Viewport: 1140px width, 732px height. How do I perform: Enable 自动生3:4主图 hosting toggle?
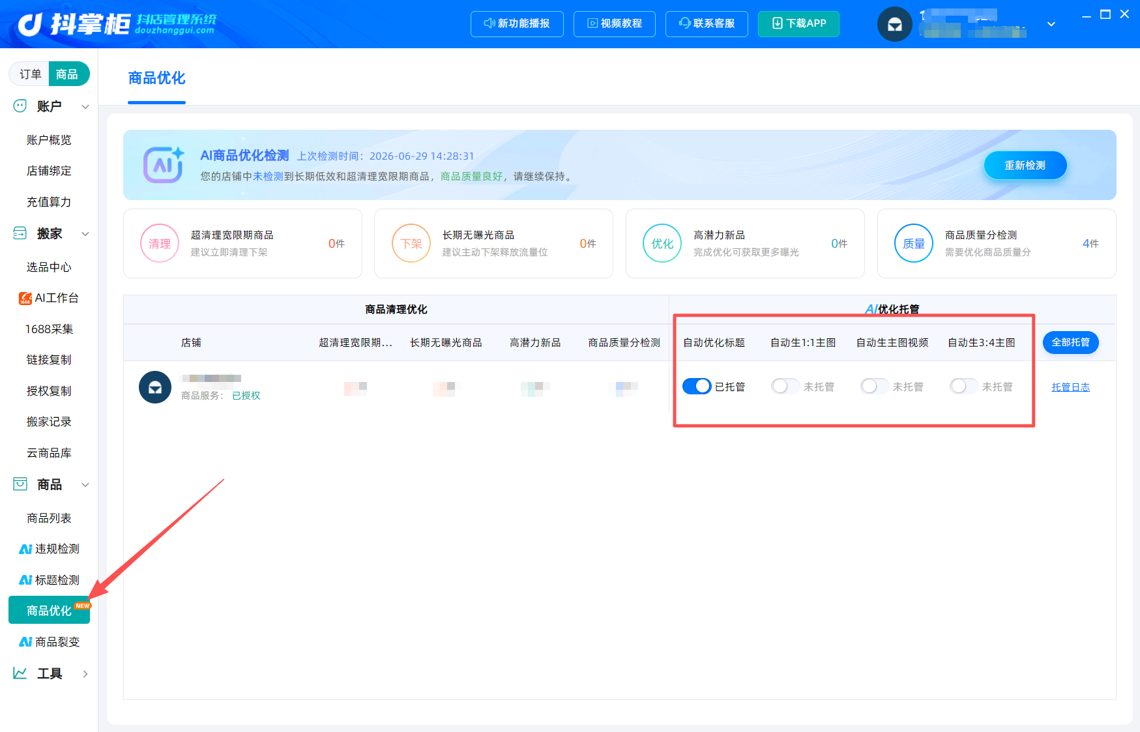[964, 387]
